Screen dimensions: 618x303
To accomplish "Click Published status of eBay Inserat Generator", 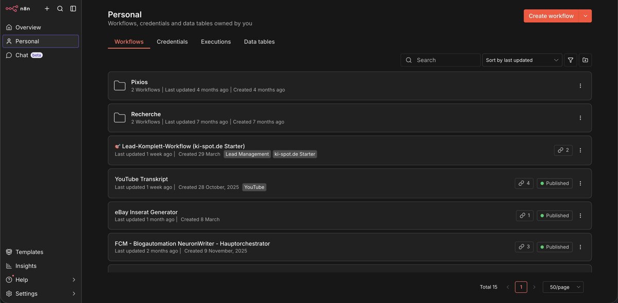I will (x=555, y=216).
